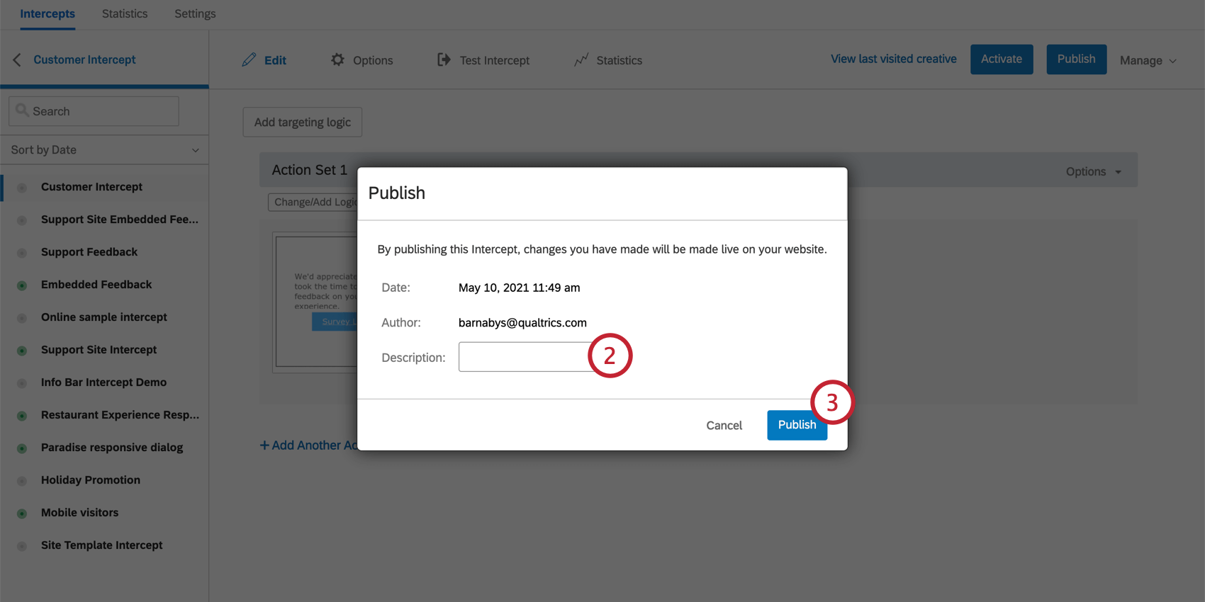Click the status indicator next to Holiday Promotion

click(x=21, y=480)
